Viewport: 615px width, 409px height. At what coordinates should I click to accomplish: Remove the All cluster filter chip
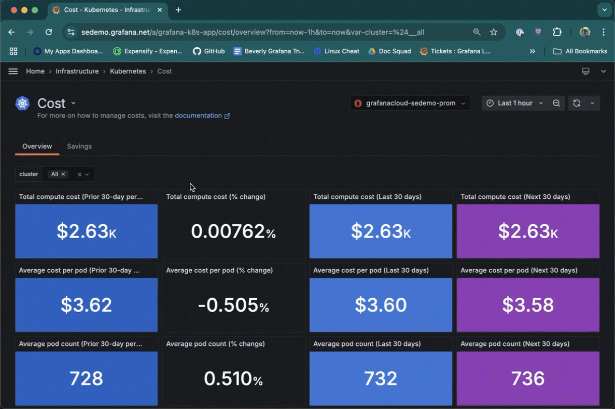pyautogui.click(x=63, y=174)
